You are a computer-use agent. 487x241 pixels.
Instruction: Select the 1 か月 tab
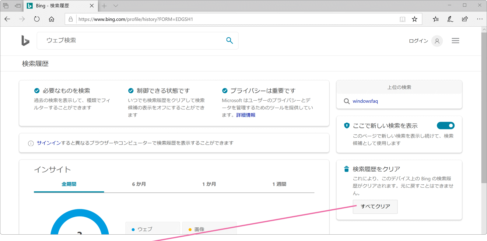pos(209,184)
